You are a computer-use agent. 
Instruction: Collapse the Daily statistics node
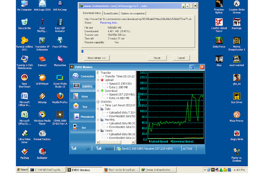(98, 109)
